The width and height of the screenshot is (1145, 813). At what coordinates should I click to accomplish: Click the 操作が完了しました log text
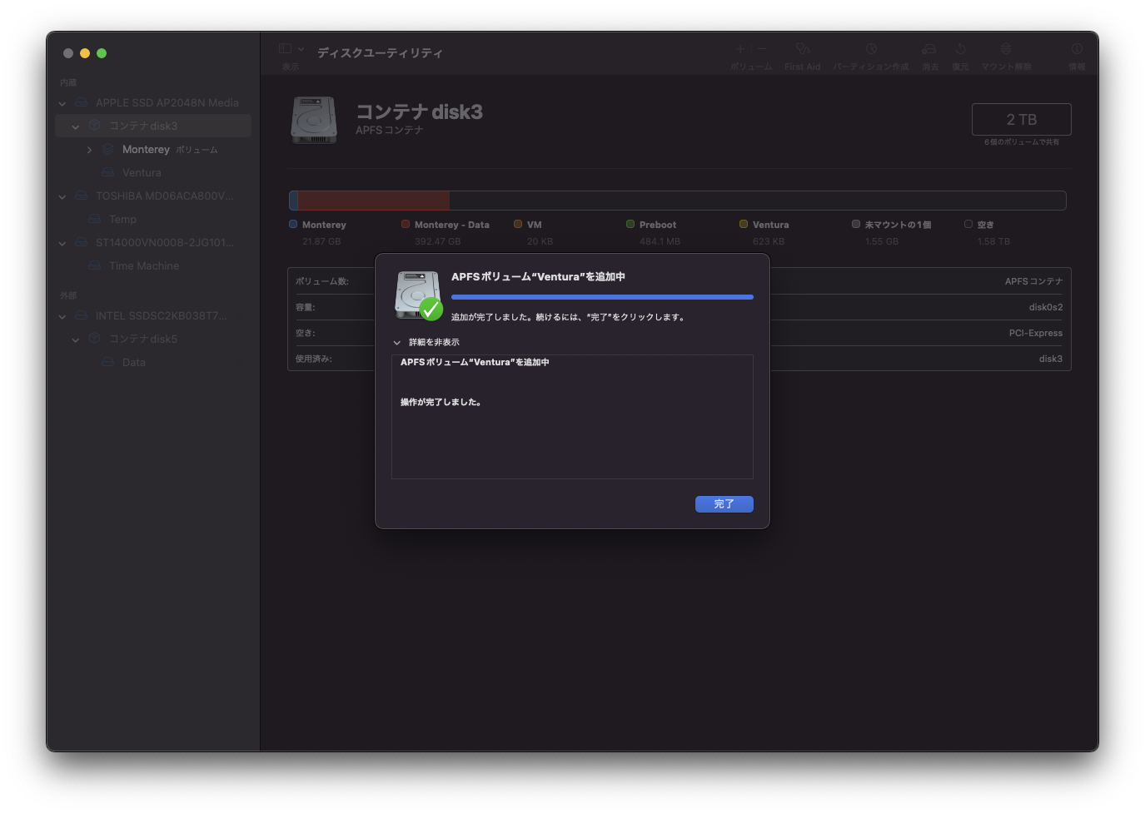(441, 403)
